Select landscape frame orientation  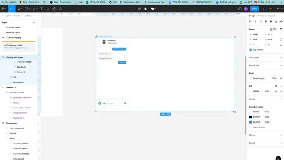click(275, 29)
